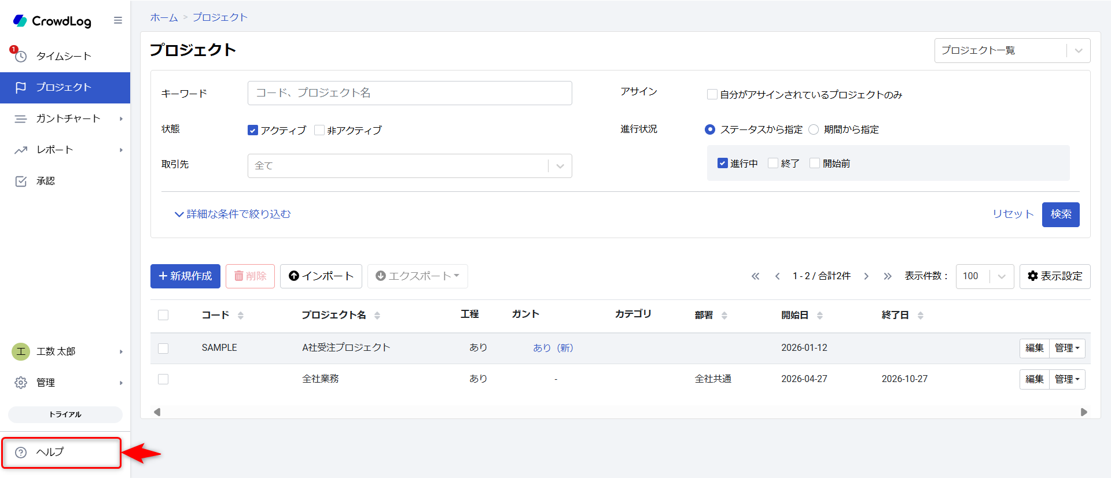Click the CrowdLog logo

52,21
